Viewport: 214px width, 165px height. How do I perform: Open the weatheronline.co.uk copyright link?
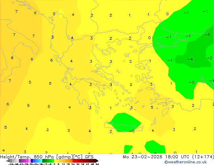pos(186,162)
